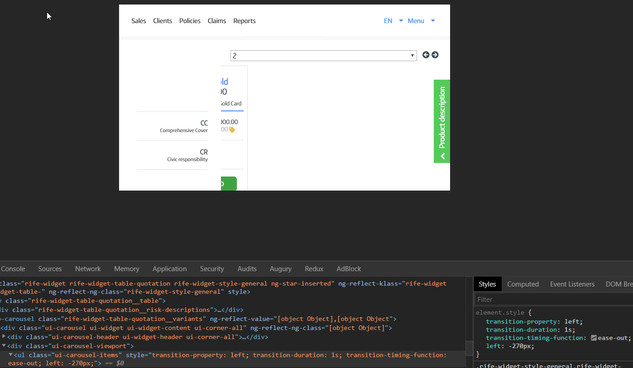The height and width of the screenshot is (368, 633).
Task: Click the Comprehensive Cover row label
Action: (184, 130)
